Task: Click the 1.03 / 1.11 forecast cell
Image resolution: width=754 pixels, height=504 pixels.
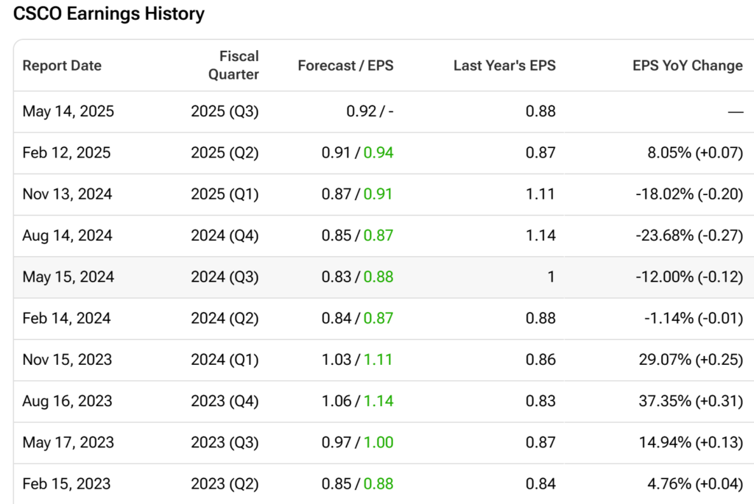Action: point(357,359)
